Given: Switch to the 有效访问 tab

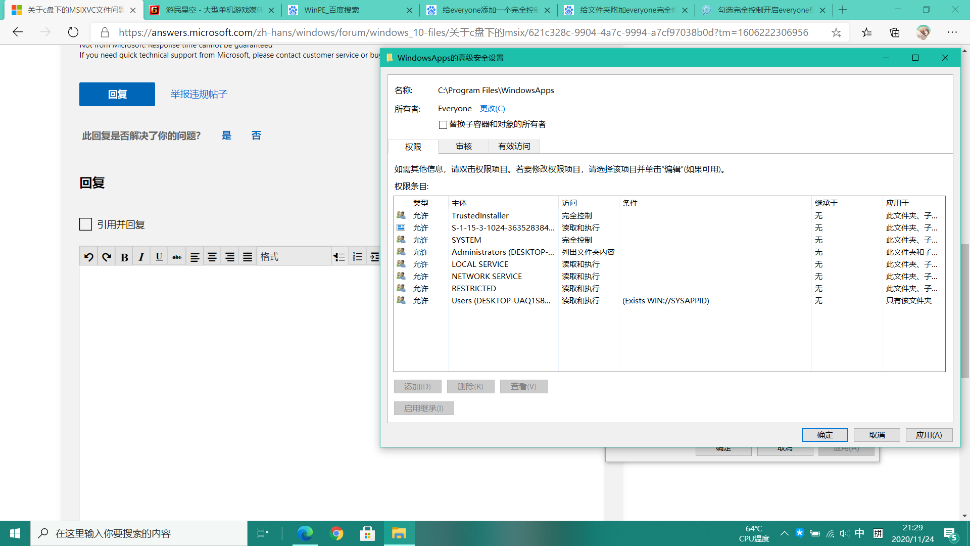Looking at the screenshot, I should 514,147.
